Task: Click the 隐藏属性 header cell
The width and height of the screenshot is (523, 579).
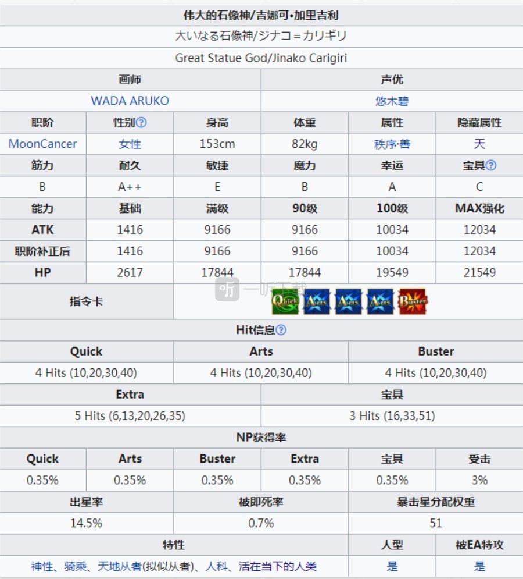Action: [479, 122]
